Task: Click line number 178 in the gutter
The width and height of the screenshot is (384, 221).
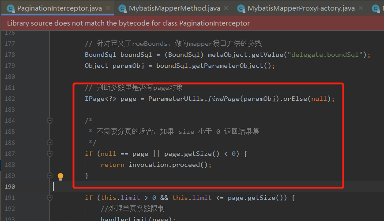Action: tap(10, 55)
